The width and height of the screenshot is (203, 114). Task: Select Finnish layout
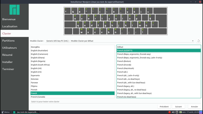(x=72, y=89)
